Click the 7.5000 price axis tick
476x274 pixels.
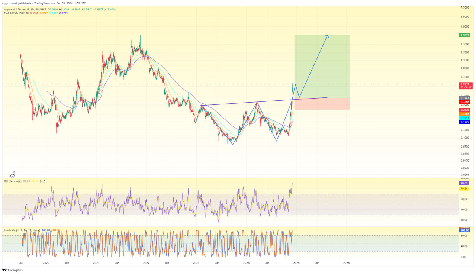pyautogui.click(x=464, y=7)
